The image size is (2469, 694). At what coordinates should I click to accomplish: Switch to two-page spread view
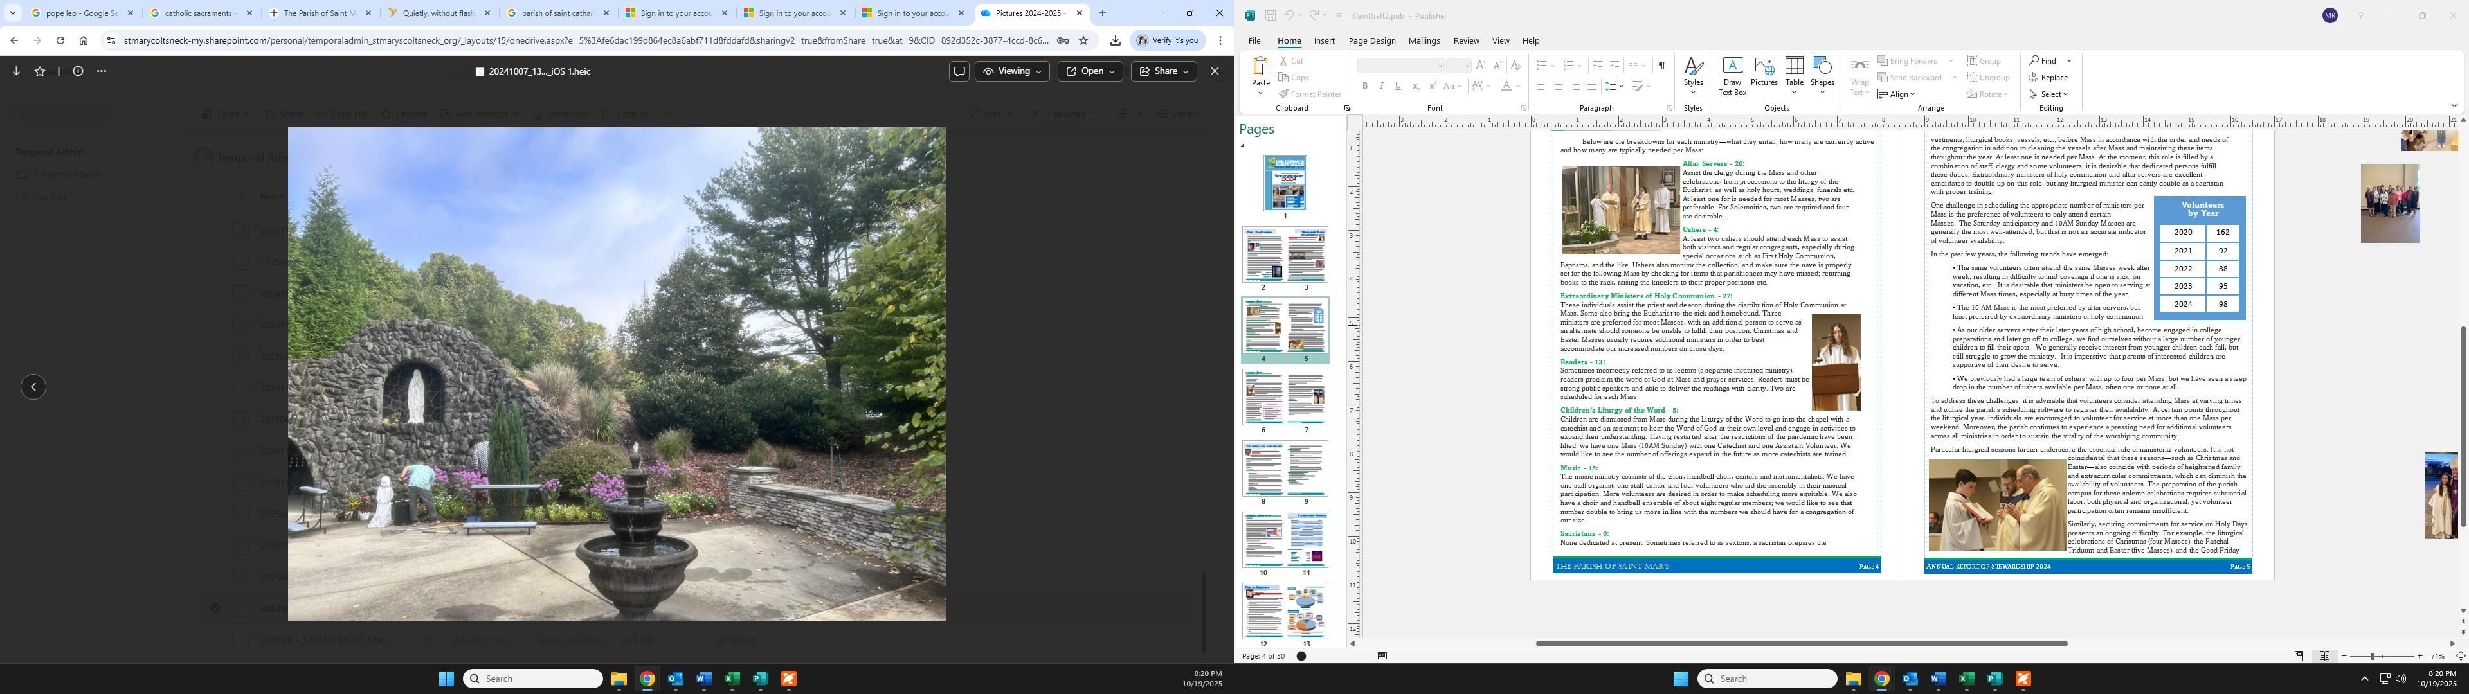[x=2324, y=655]
